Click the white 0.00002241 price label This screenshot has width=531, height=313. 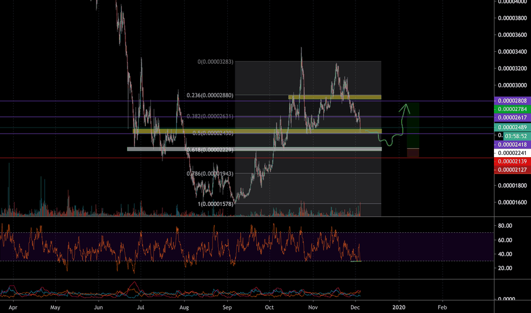click(512, 153)
